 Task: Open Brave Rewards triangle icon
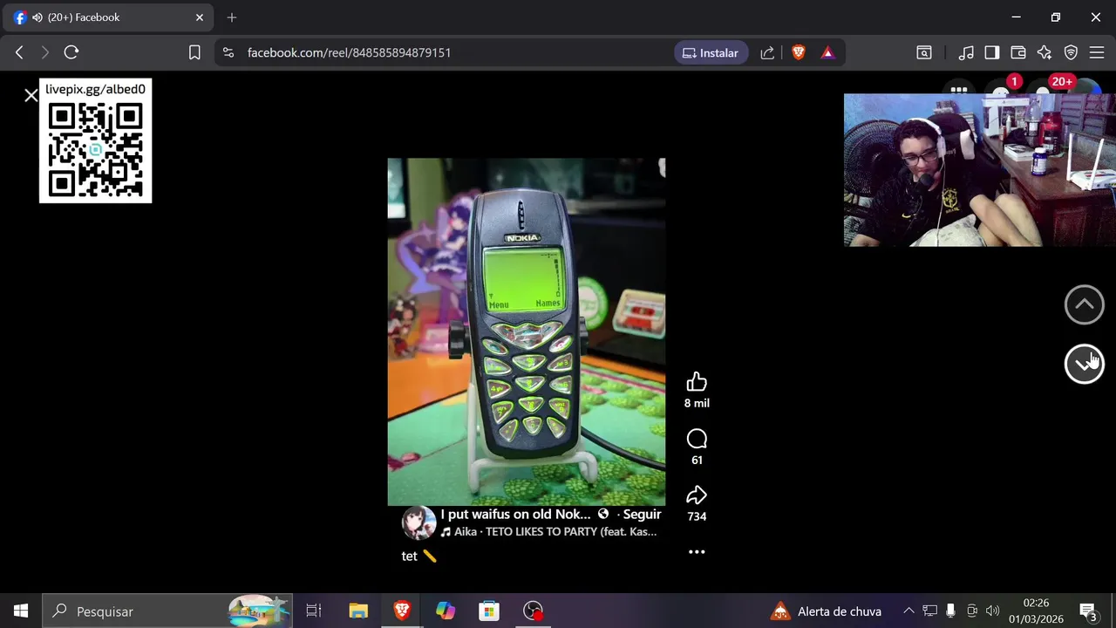point(827,52)
